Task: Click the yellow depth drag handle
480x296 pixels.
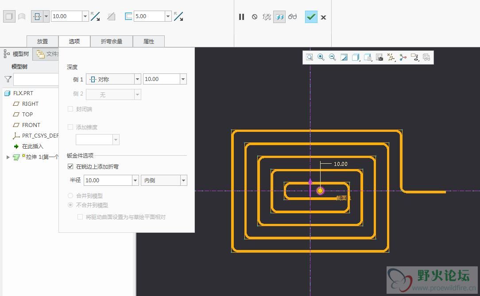Action: click(x=320, y=191)
